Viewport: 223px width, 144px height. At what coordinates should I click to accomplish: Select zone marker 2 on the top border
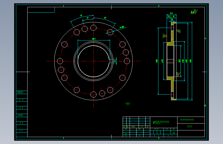tap(159, 6)
